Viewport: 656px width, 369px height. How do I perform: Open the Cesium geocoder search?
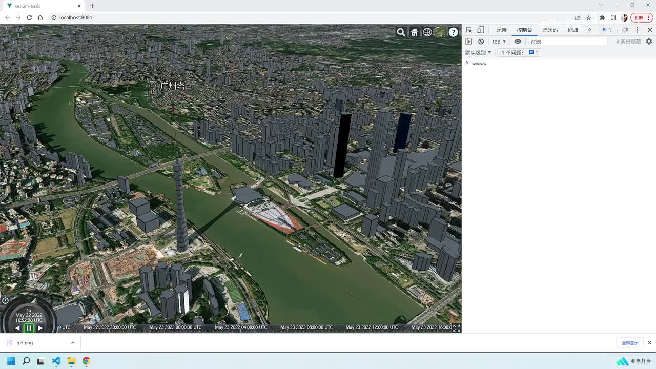401,32
